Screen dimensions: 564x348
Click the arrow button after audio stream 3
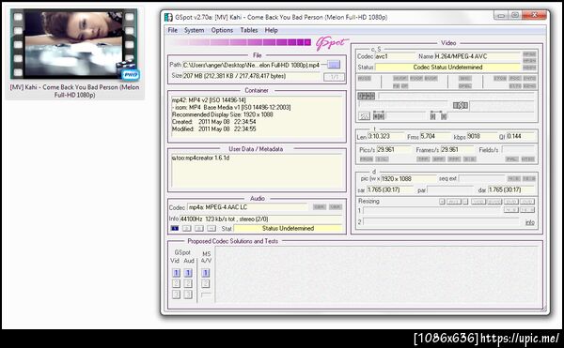pyautogui.click(x=211, y=228)
